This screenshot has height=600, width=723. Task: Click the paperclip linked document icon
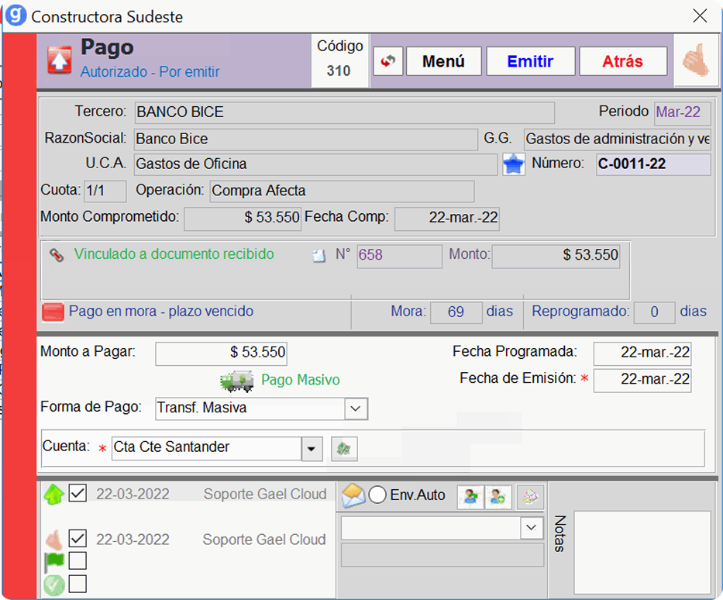click(57, 254)
